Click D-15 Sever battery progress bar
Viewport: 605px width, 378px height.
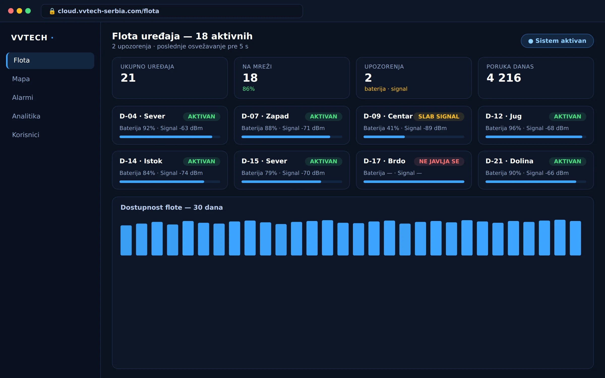pos(292,182)
